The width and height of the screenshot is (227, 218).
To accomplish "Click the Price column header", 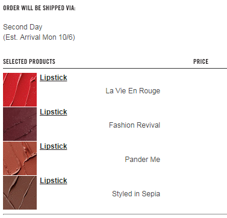I will [201, 61].
